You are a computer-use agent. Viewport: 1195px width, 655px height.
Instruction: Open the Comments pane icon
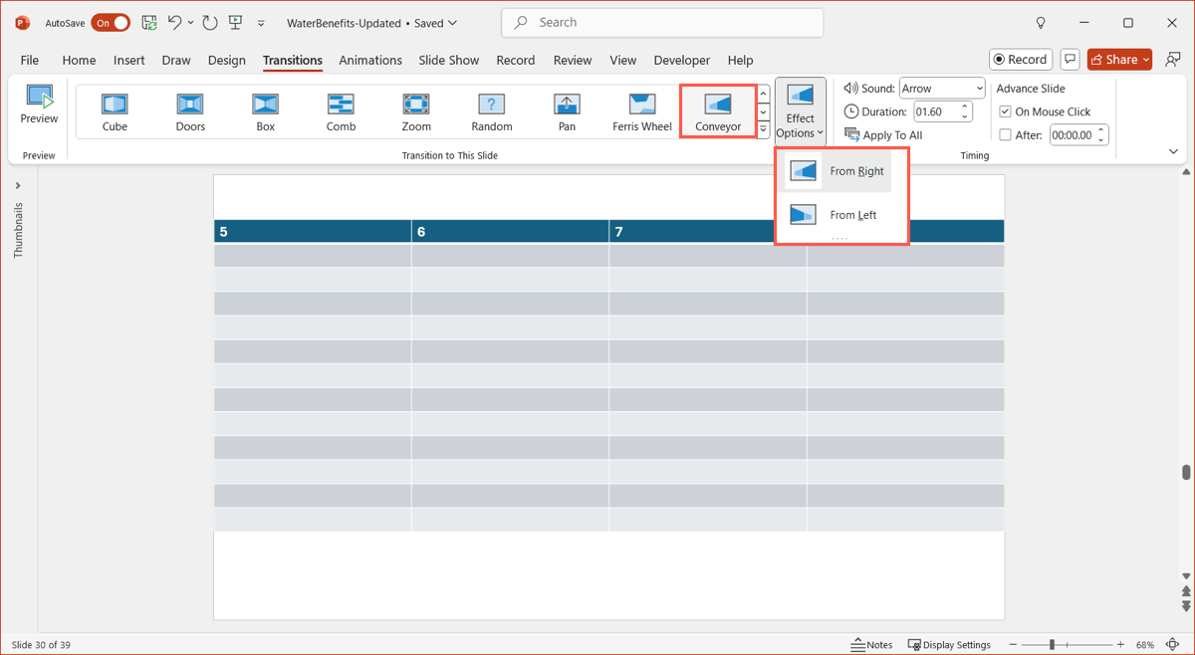pos(1071,60)
